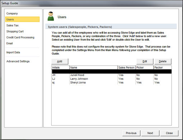Image resolution: width=183 pixels, height=140 pixels.
Task: Open the Shopping Cart section
Action: 15,31
